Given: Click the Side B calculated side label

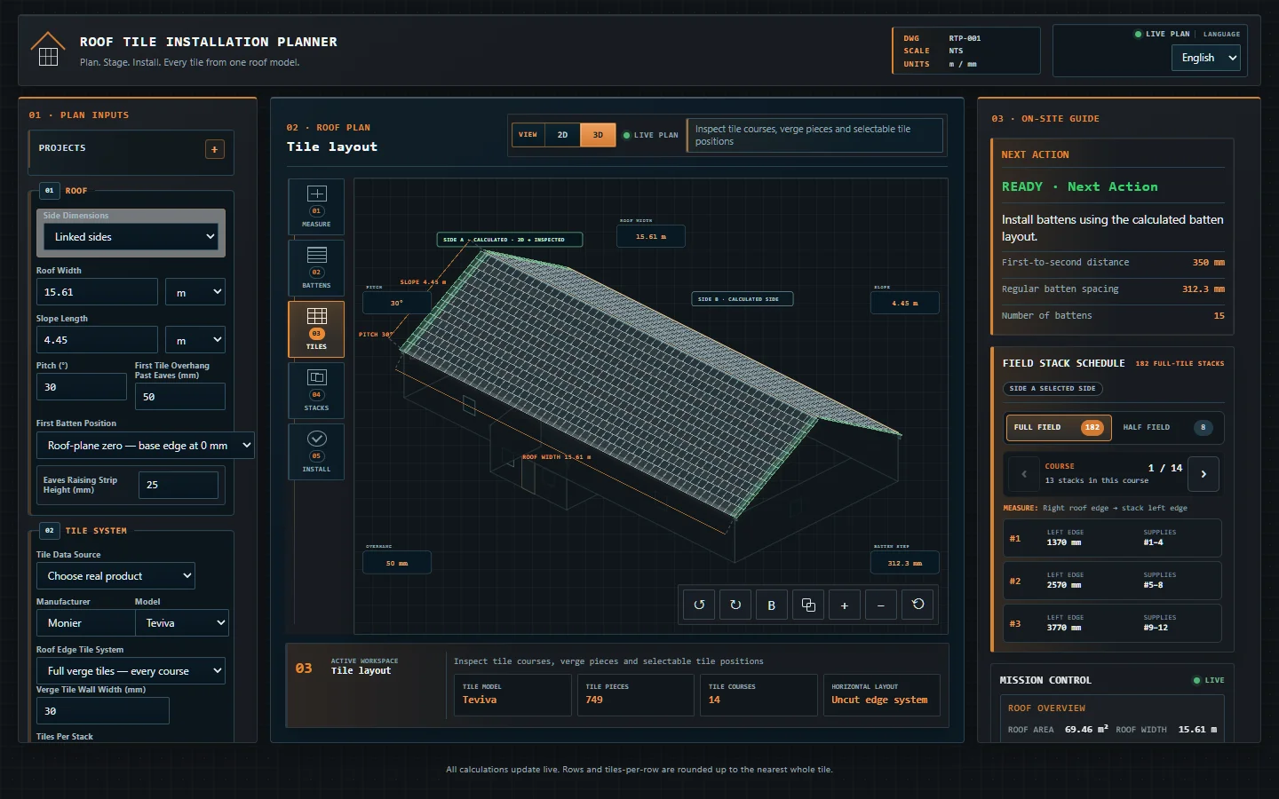Looking at the screenshot, I should 743,299.
